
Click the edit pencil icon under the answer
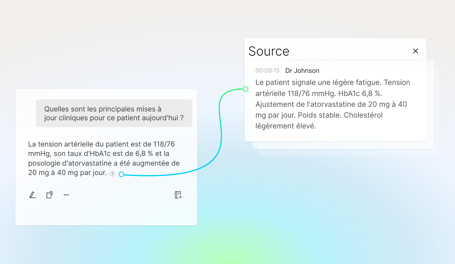point(33,195)
